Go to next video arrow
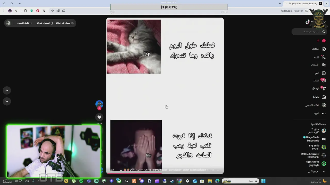The width and height of the screenshot is (330, 185). [x=7, y=101]
